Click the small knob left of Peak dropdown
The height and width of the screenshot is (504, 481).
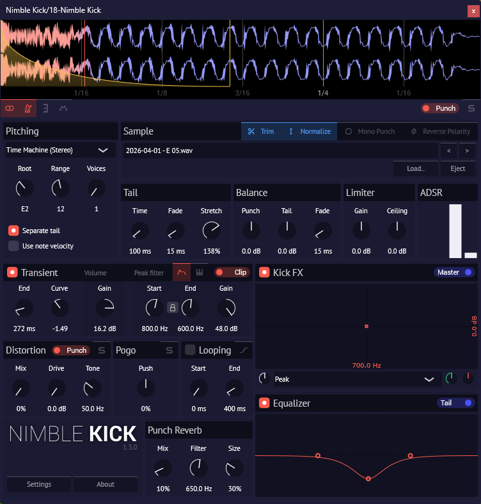point(264,378)
